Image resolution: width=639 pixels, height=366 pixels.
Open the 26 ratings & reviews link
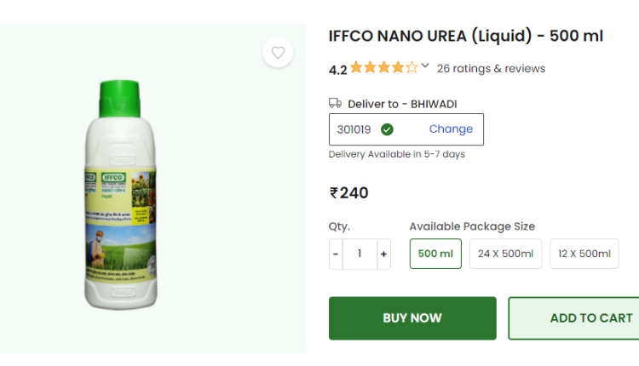(491, 68)
